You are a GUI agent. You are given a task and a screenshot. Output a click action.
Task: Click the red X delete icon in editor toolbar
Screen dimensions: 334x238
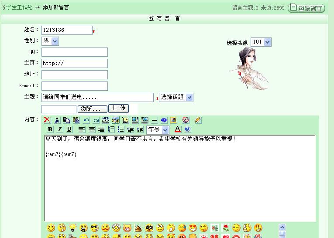coord(47,120)
